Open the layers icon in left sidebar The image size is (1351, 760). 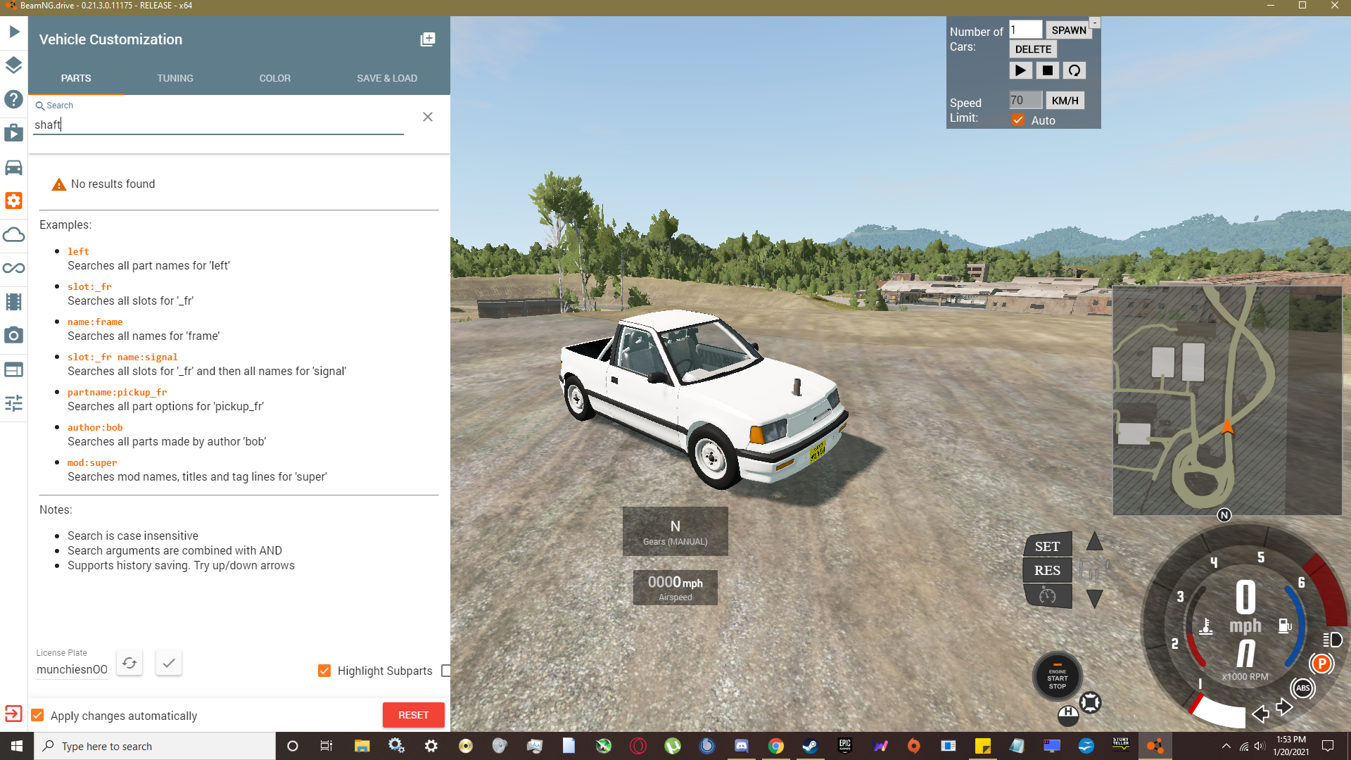pyautogui.click(x=14, y=65)
